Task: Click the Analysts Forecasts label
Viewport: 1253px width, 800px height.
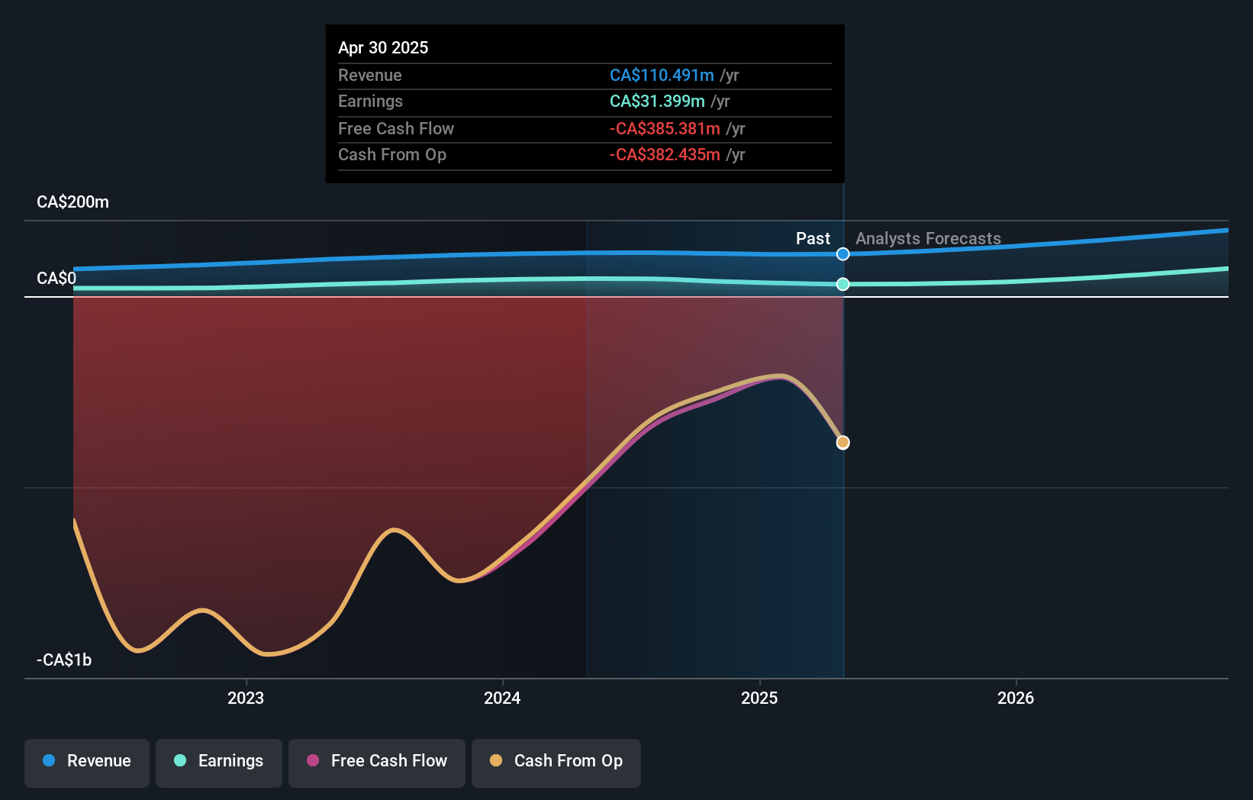Action: (928, 238)
